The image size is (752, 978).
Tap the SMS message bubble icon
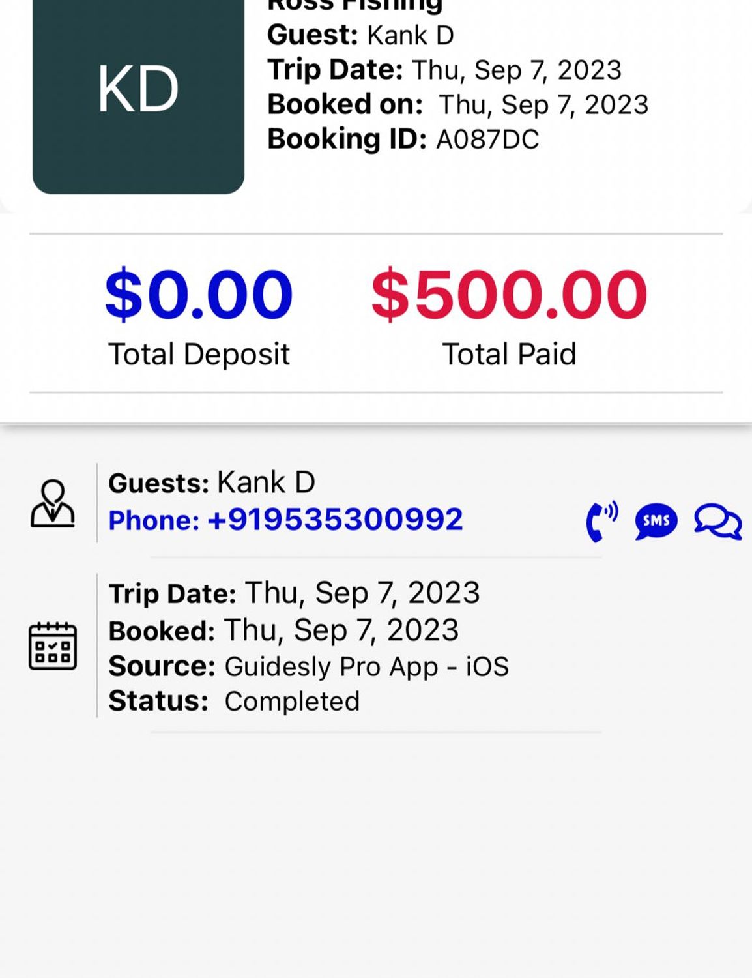(x=656, y=521)
